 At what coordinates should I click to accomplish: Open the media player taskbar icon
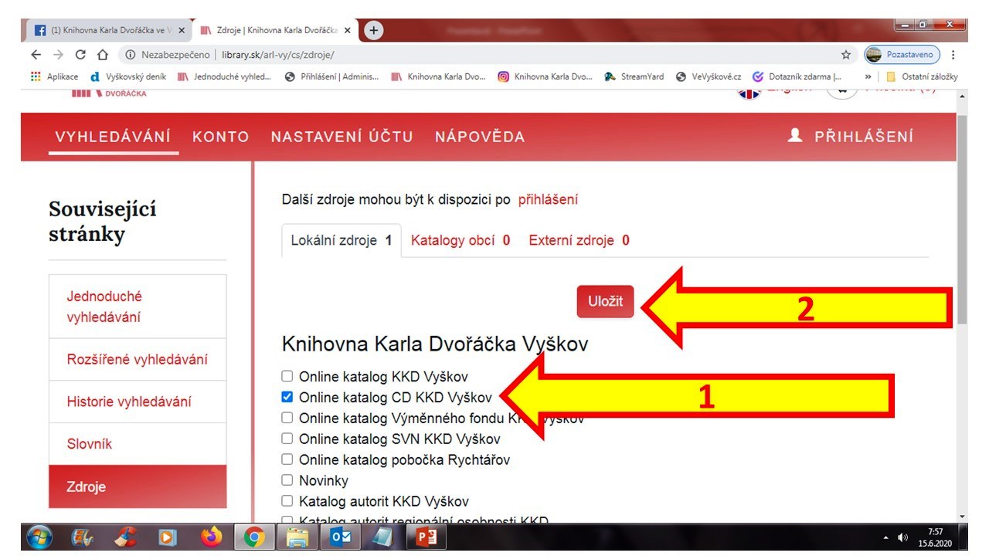[168, 537]
